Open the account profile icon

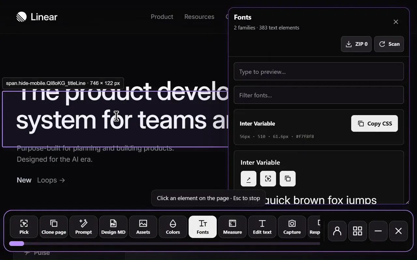[337, 231]
